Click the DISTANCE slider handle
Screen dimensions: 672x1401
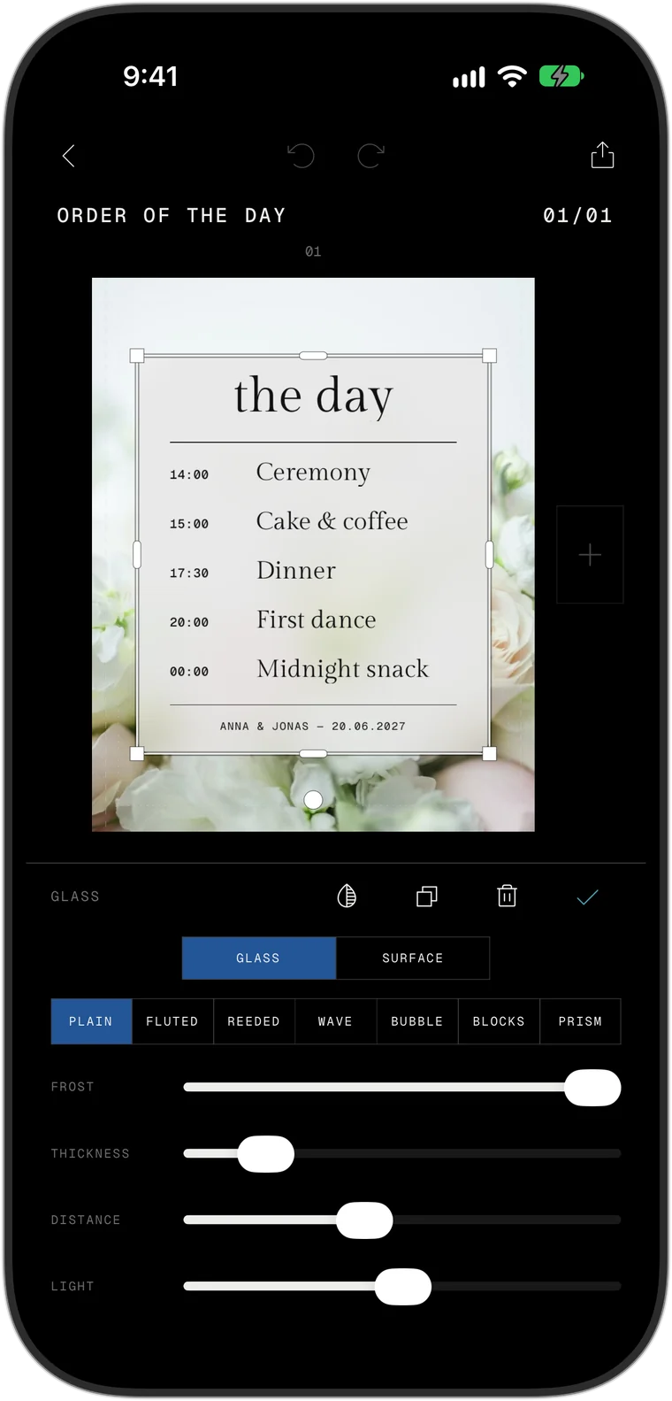tap(364, 1220)
